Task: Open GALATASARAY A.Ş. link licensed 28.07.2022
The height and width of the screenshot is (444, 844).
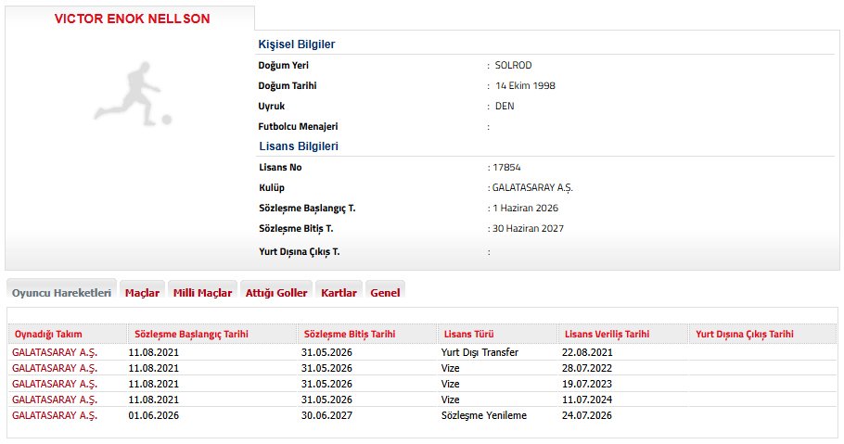Action: 55,368
